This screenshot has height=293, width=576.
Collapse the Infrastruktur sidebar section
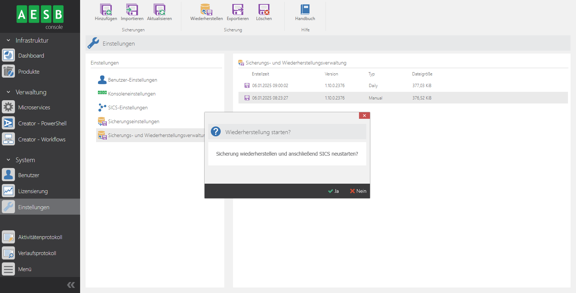(8, 40)
